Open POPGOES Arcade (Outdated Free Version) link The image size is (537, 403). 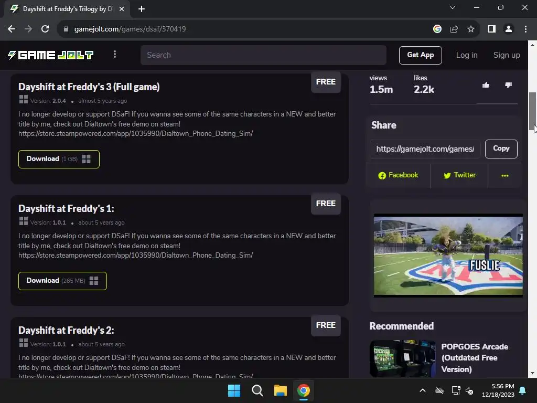click(475, 358)
